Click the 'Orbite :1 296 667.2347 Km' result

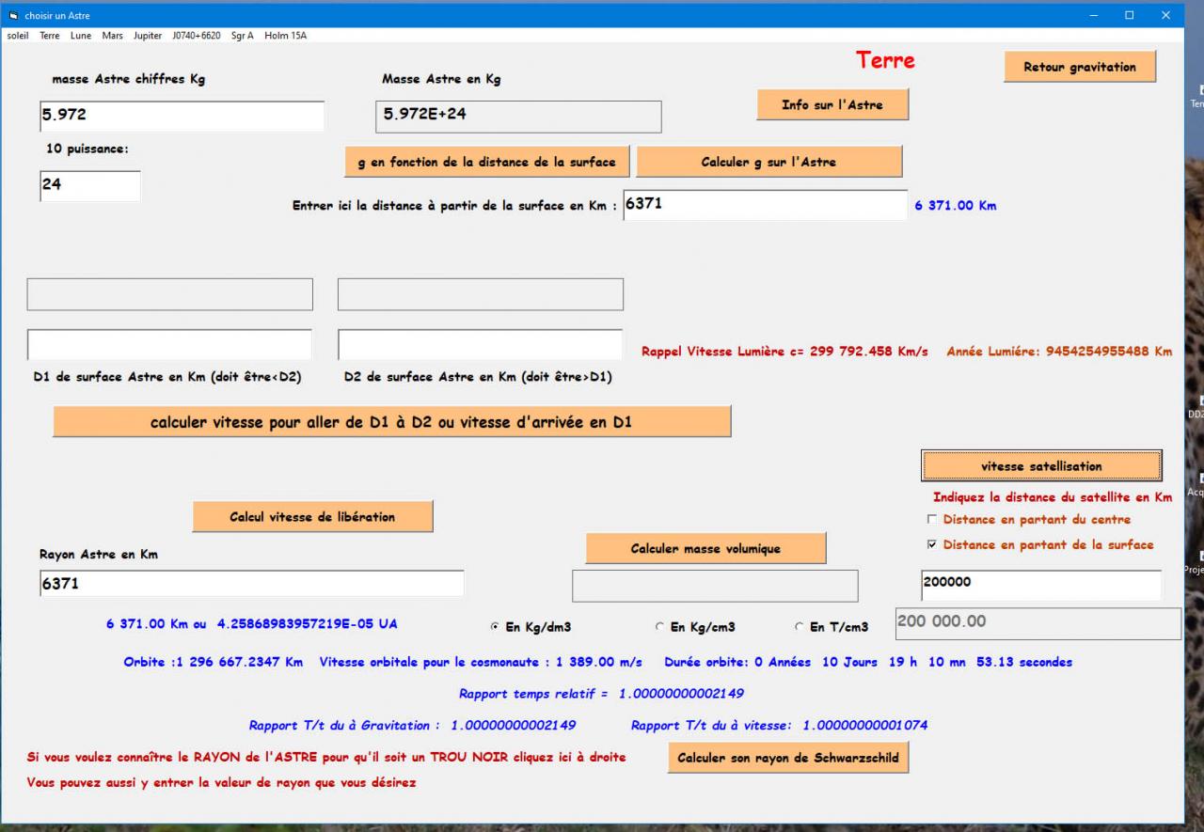(x=214, y=662)
